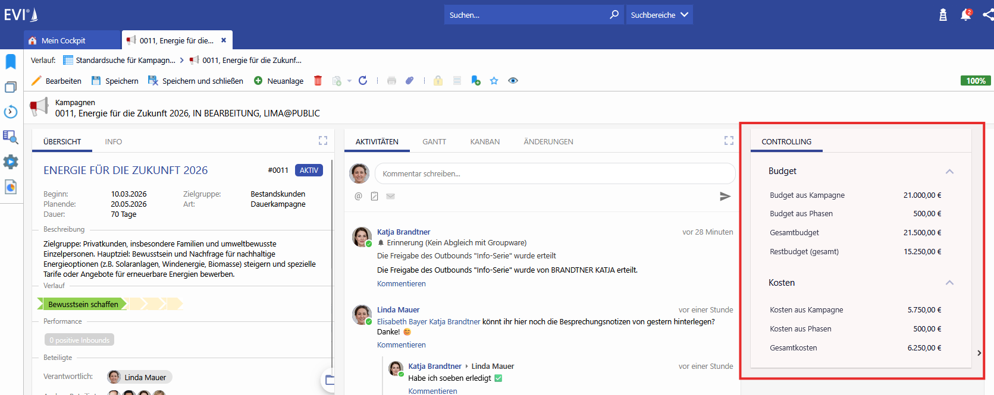Open the Suchbereiche dropdown
Image resolution: width=994 pixels, height=395 pixels.
(x=659, y=15)
